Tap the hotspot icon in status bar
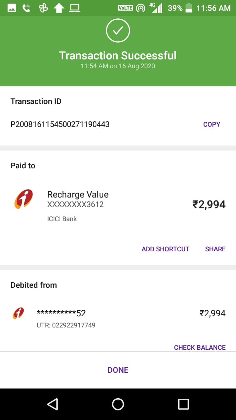 (141, 8)
